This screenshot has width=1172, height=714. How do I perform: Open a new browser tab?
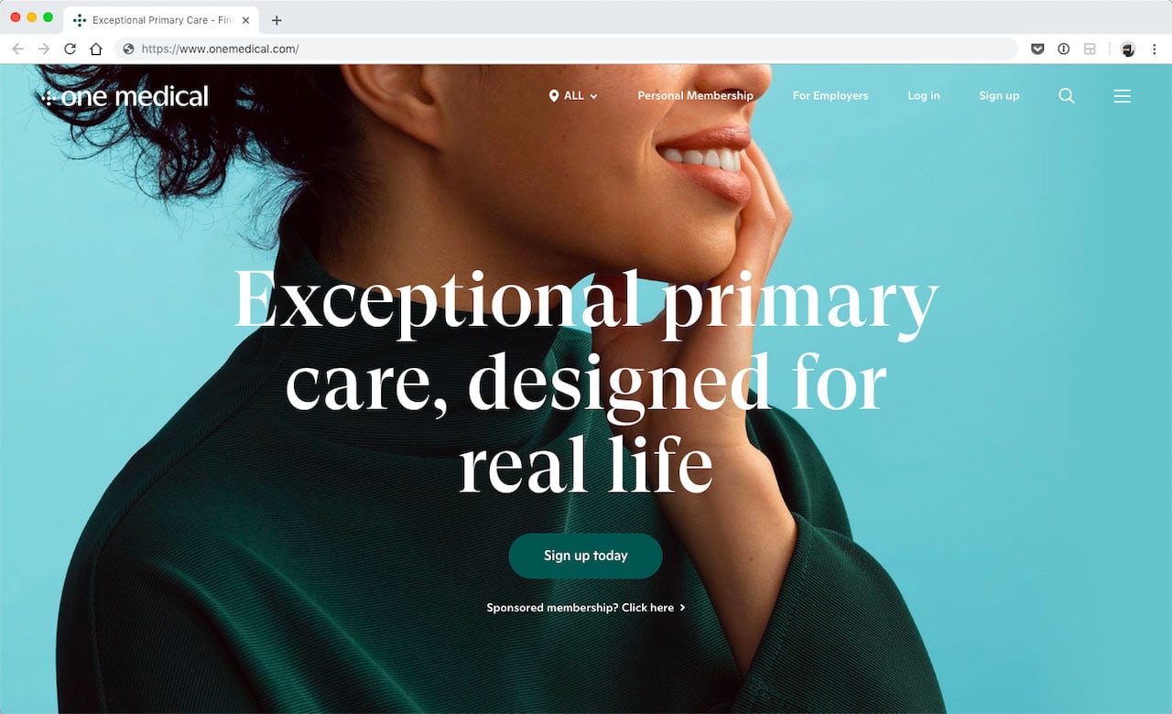[277, 20]
